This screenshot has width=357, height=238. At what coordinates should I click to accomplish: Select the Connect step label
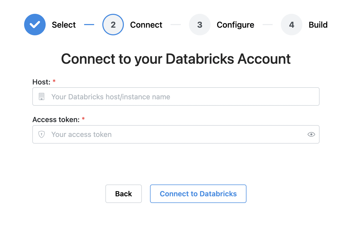[146, 25]
